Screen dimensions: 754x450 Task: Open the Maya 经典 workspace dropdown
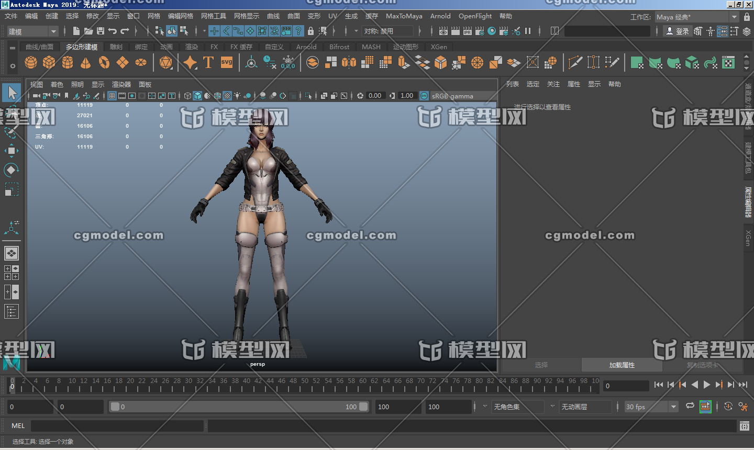coord(696,17)
